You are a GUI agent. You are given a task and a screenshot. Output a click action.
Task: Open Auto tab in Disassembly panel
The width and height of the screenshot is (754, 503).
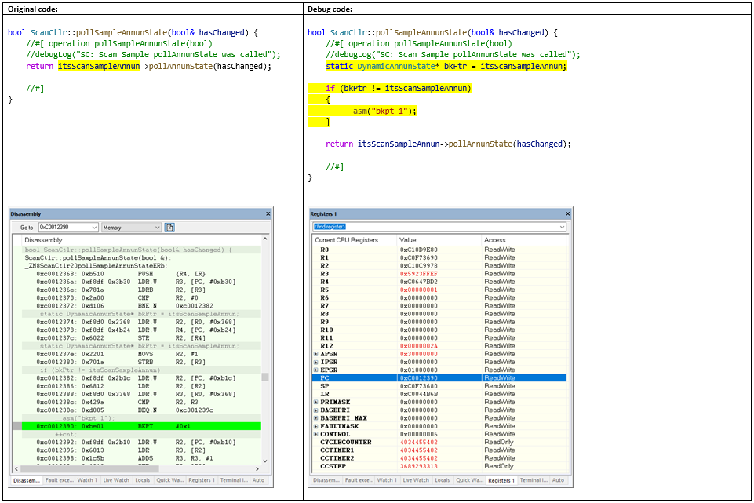[x=258, y=480]
